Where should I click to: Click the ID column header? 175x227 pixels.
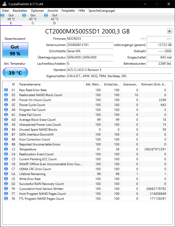pyautogui.click(x=13, y=84)
